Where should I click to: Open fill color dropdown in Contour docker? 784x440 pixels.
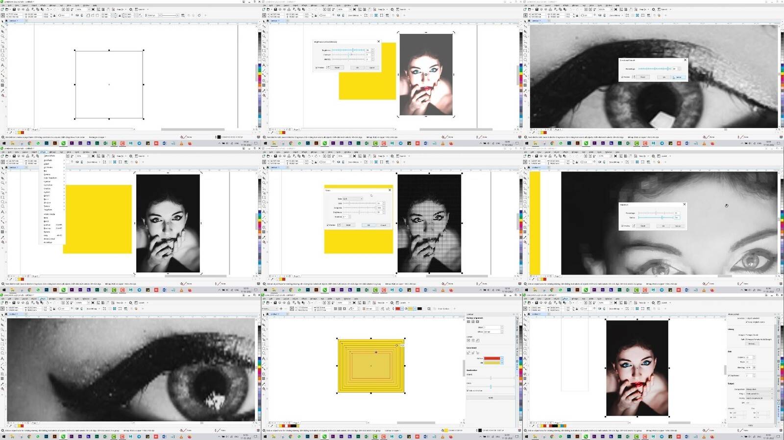point(502,363)
